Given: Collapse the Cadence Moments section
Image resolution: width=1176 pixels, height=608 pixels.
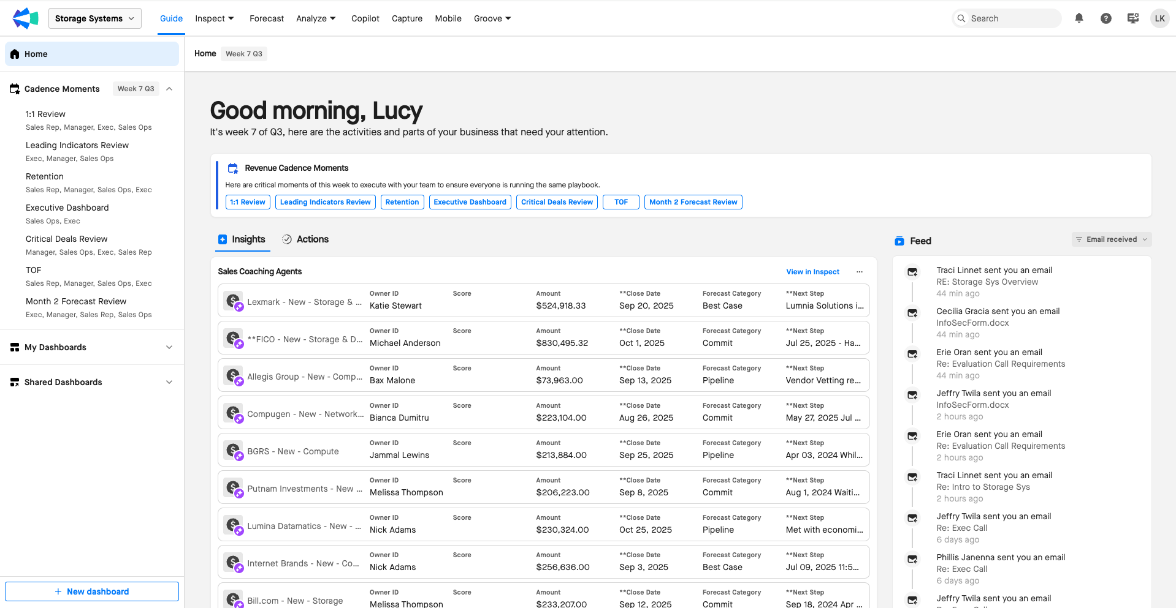Looking at the screenshot, I should click(169, 89).
